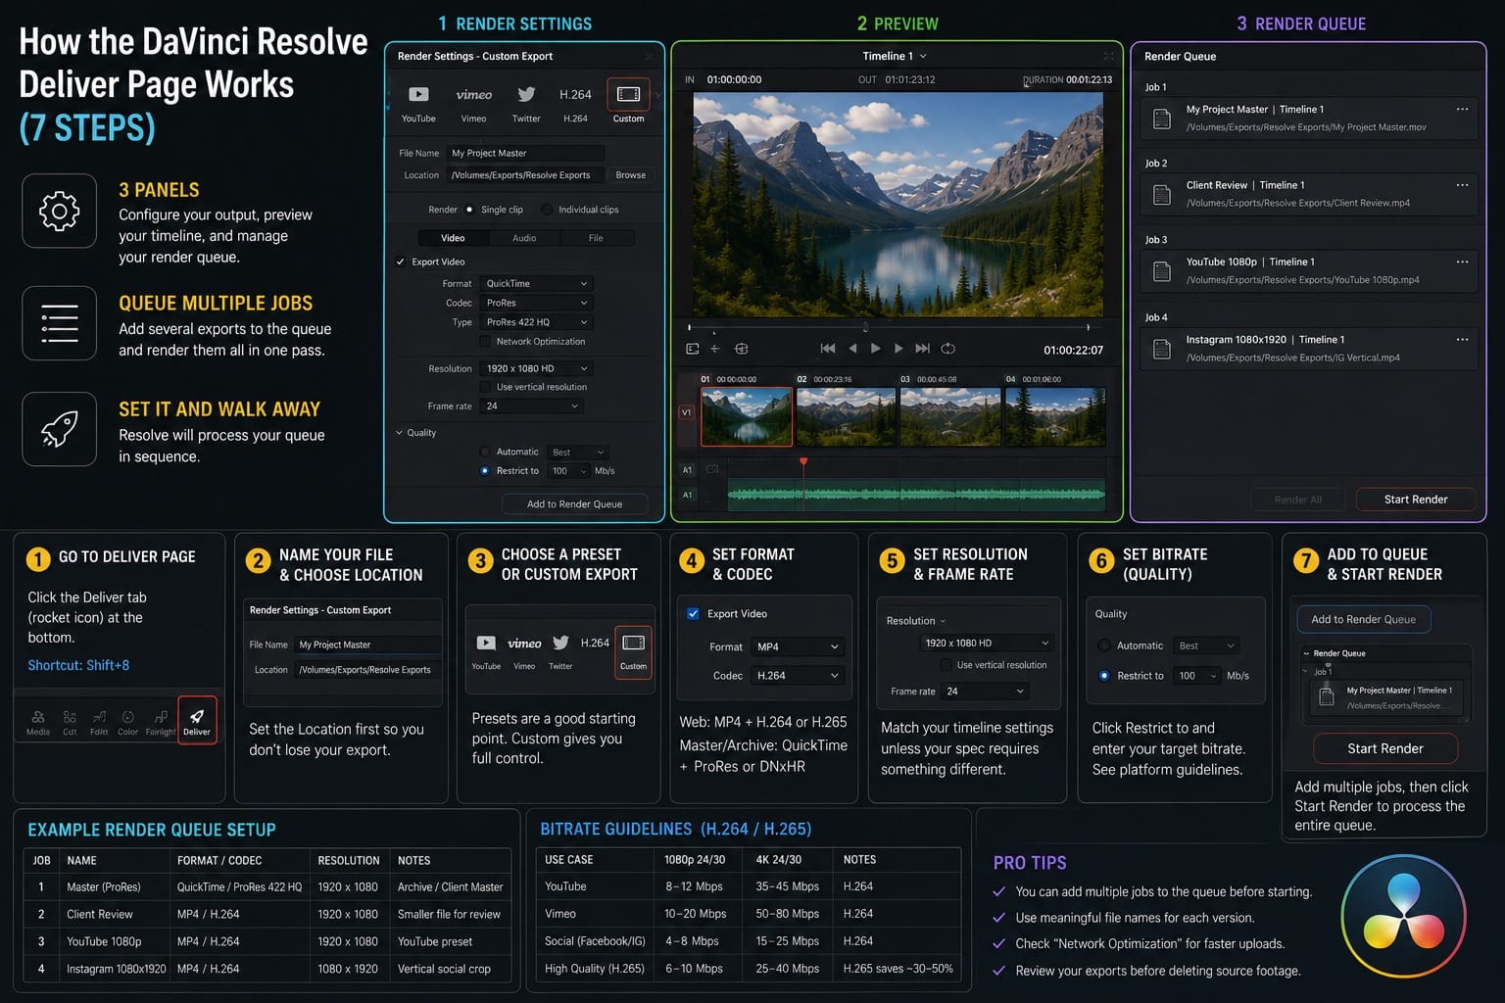Switch to the Video tab in Render Settings

(x=453, y=238)
